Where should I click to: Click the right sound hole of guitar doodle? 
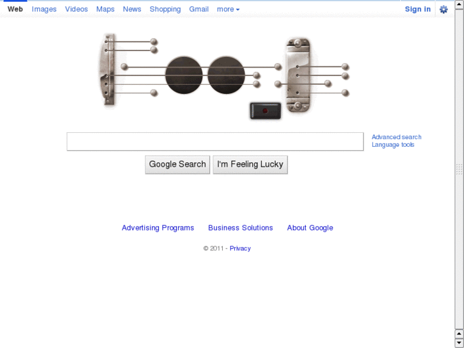pyautogui.click(x=226, y=75)
